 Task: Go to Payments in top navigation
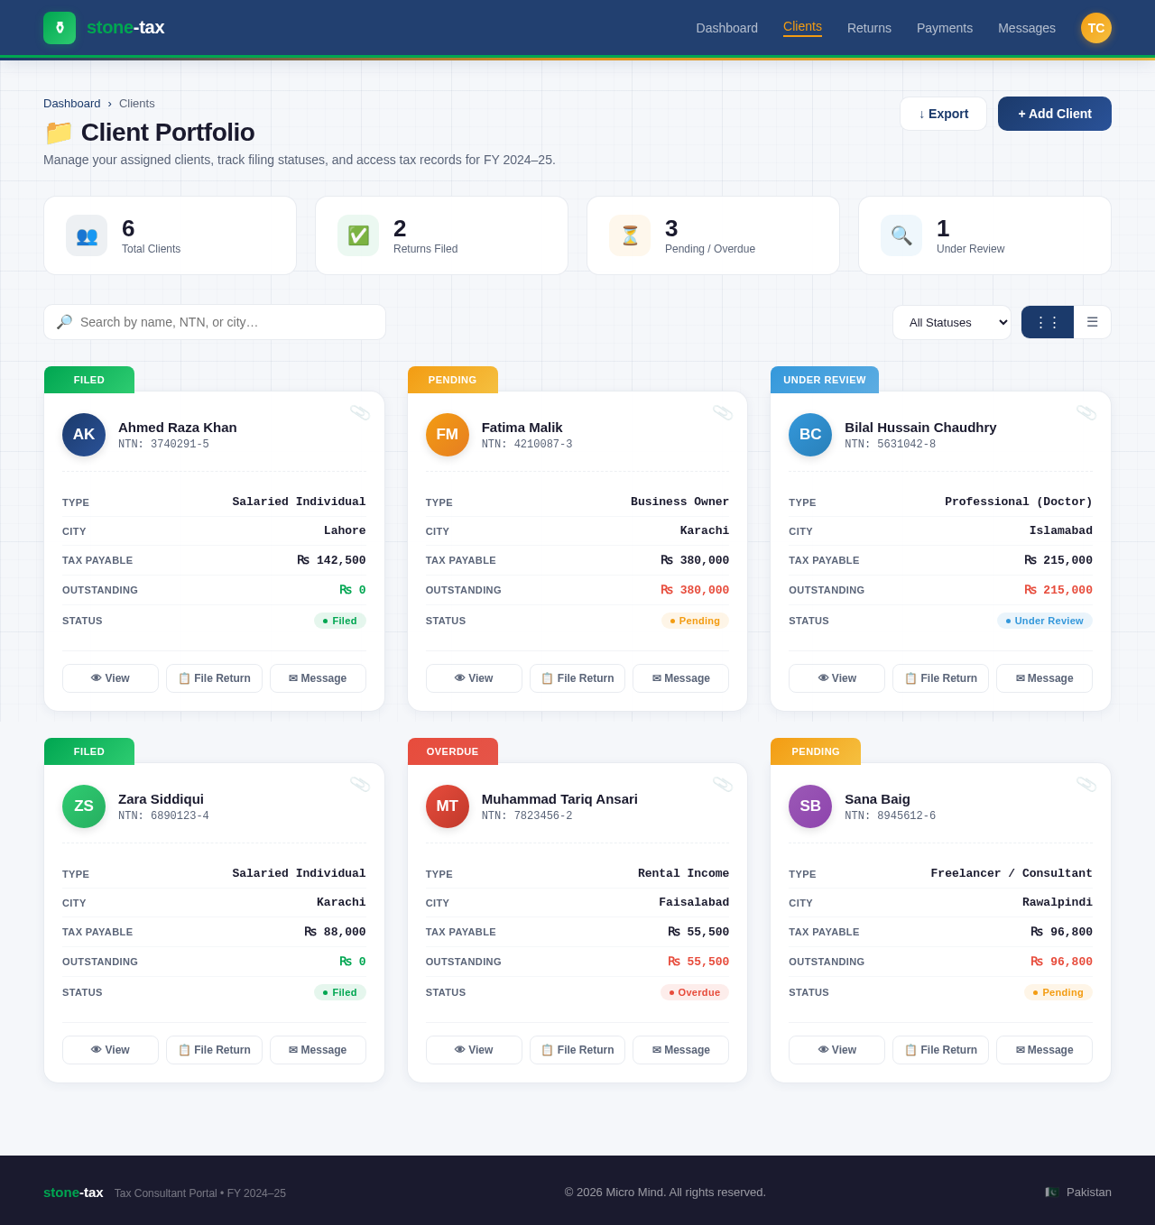click(x=944, y=28)
